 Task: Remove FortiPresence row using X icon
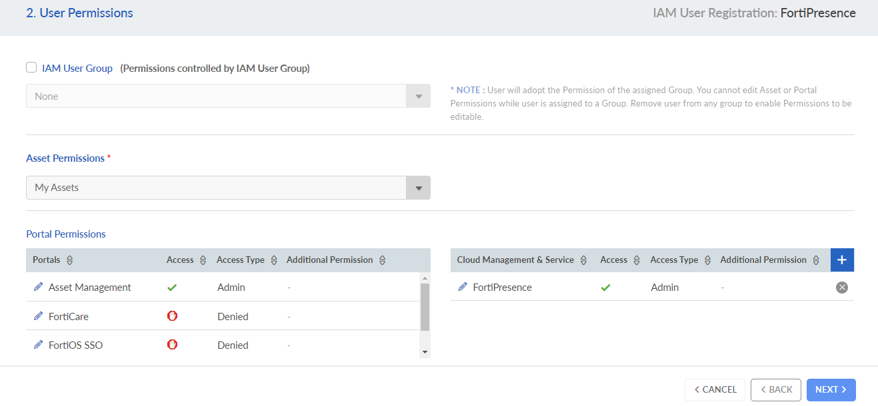click(x=842, y=288)
